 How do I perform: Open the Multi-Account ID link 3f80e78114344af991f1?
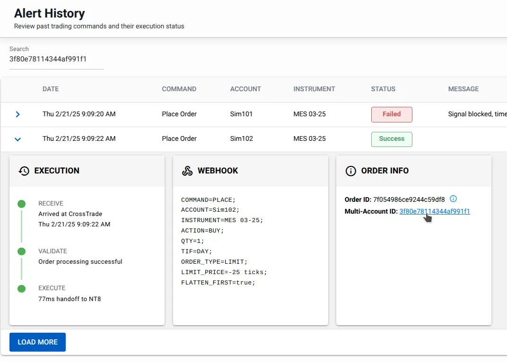(x=434, y=211)
